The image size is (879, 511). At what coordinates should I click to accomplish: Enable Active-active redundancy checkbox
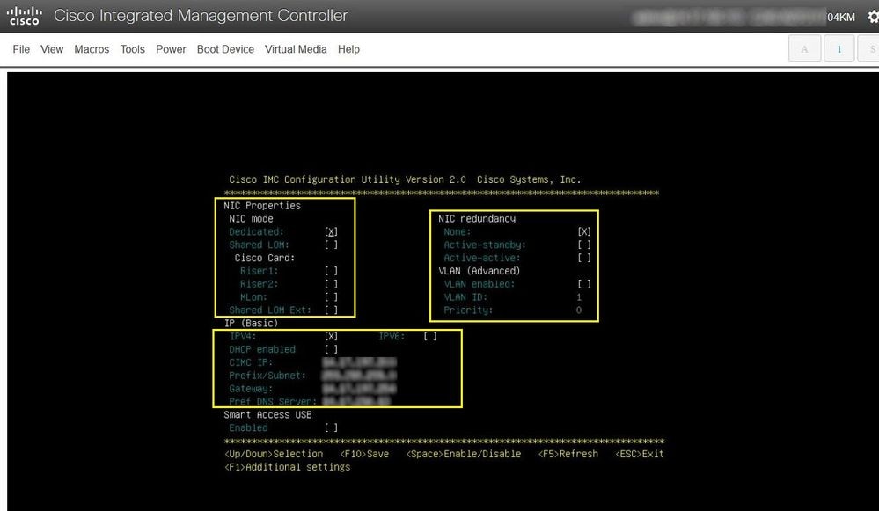point(584,258)
